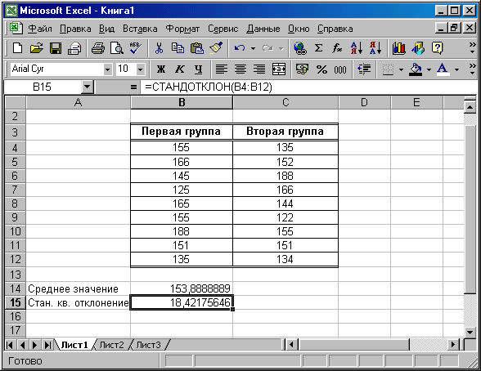Open the font size 10 dropdown
481x371 pixels.
140,69
